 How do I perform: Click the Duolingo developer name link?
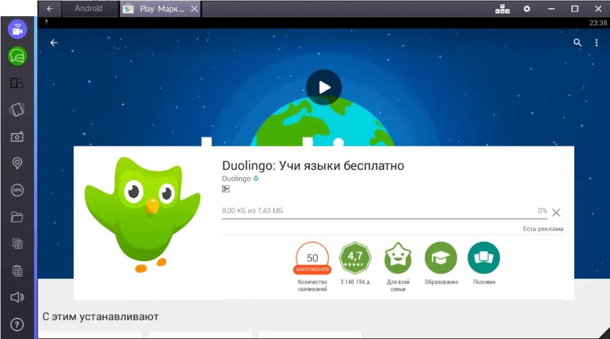click(x=236, y=178)
